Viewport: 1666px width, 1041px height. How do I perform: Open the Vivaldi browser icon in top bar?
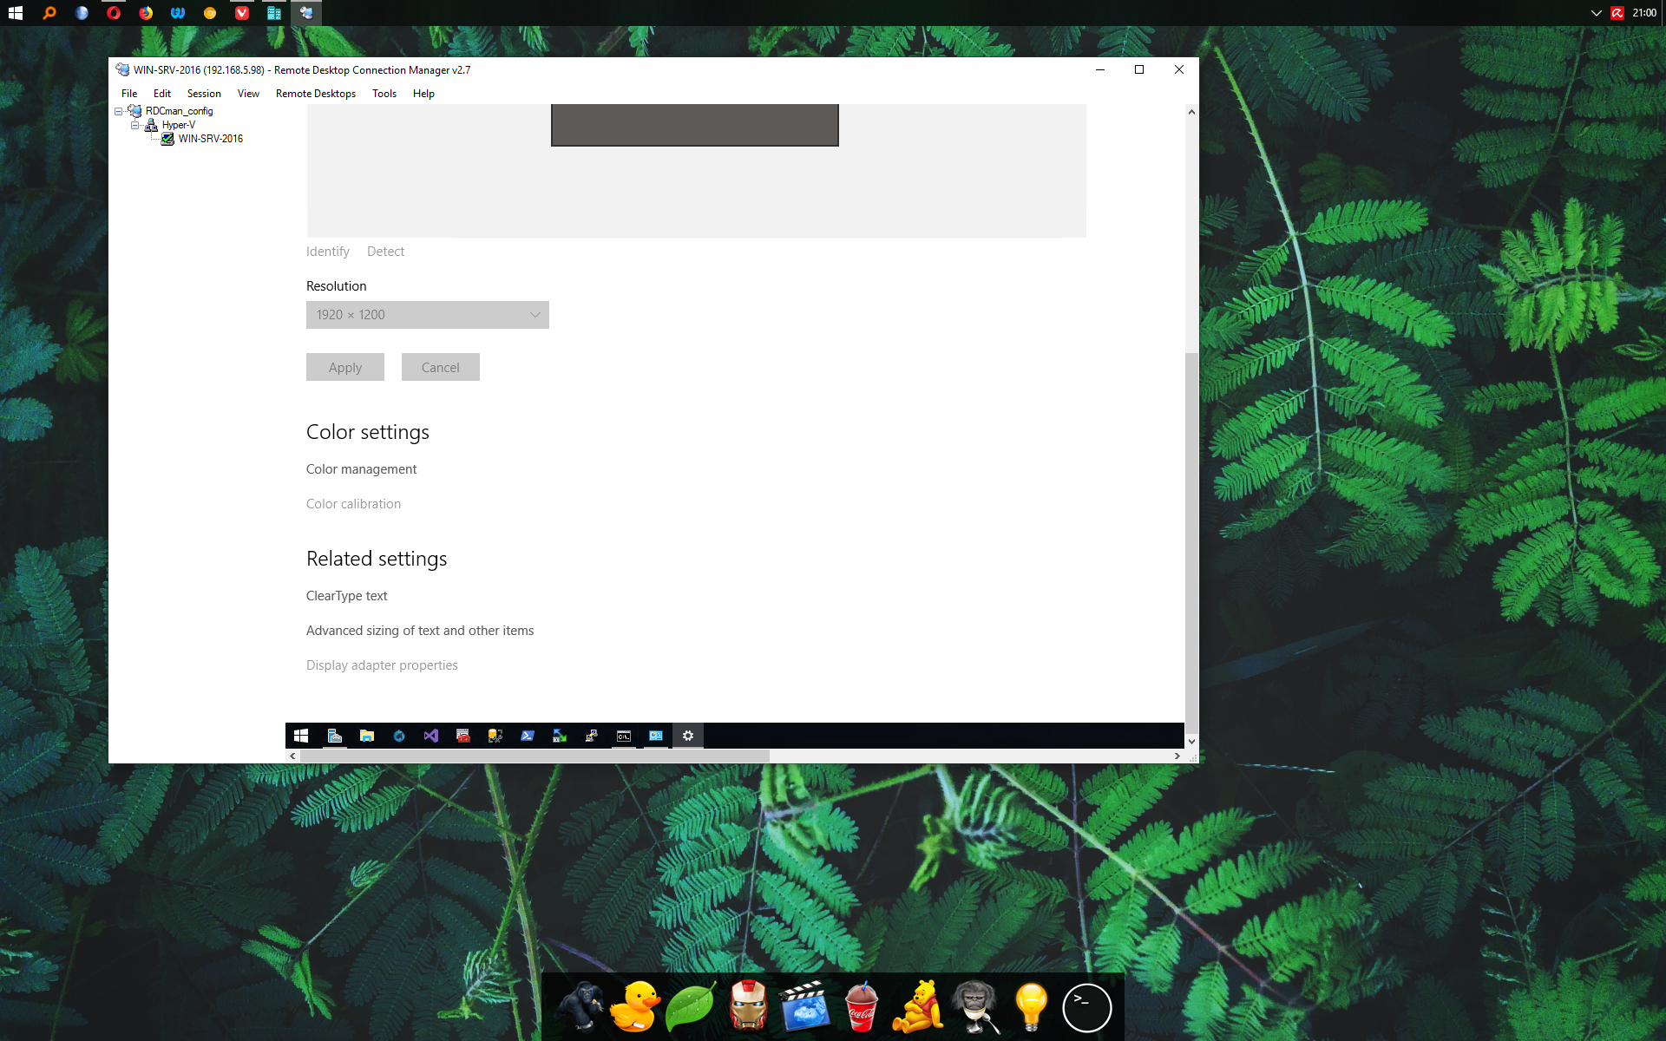tap(242, 13)
